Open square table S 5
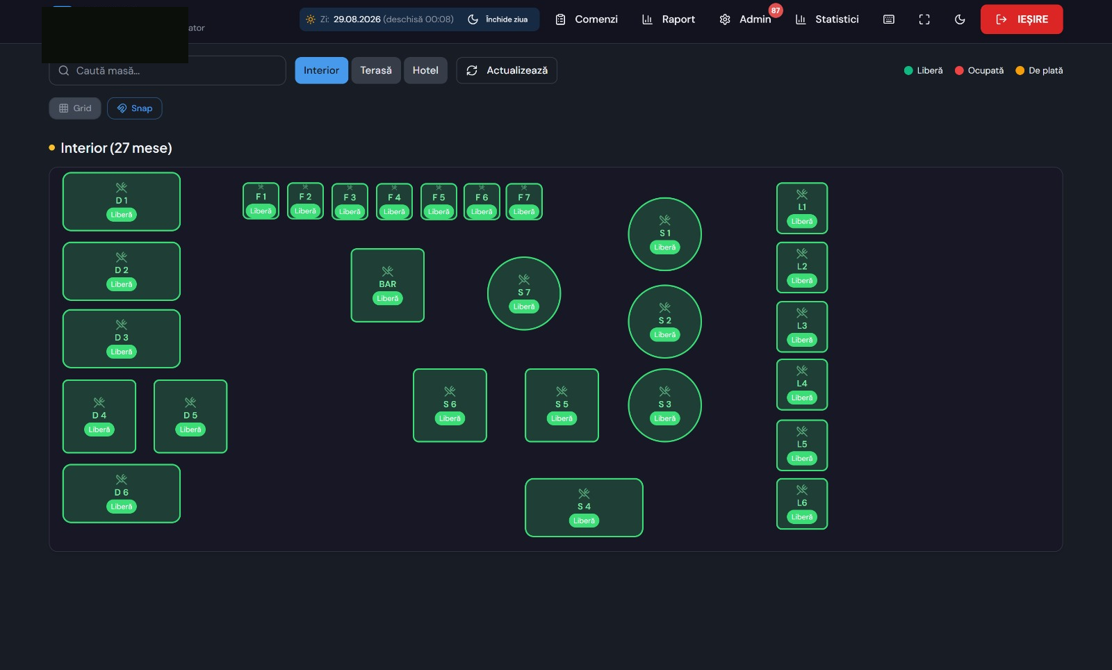This screenshot has width=1112, height=670. point(562,405)
